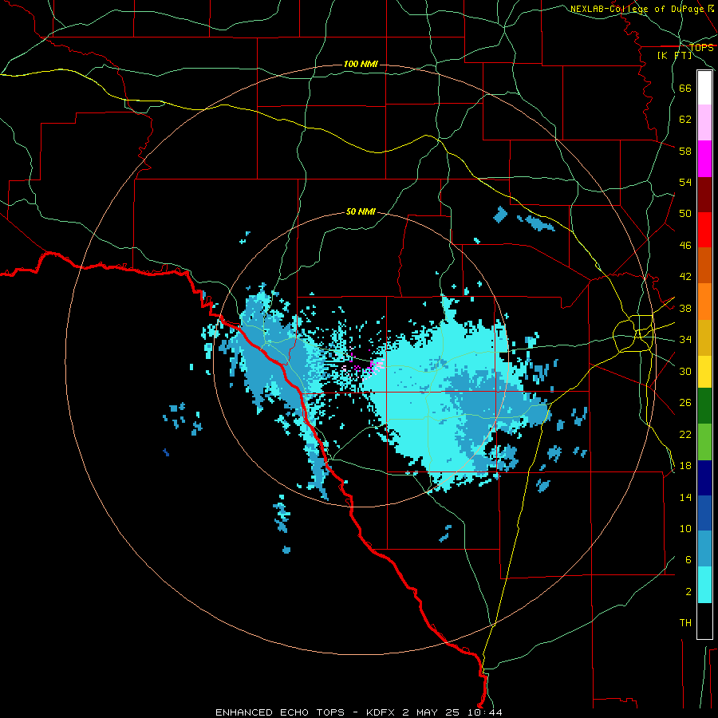Screen dimensions: 718x718
Task: Select the medium blue legend swatch
Action: (x=704, y=513)
